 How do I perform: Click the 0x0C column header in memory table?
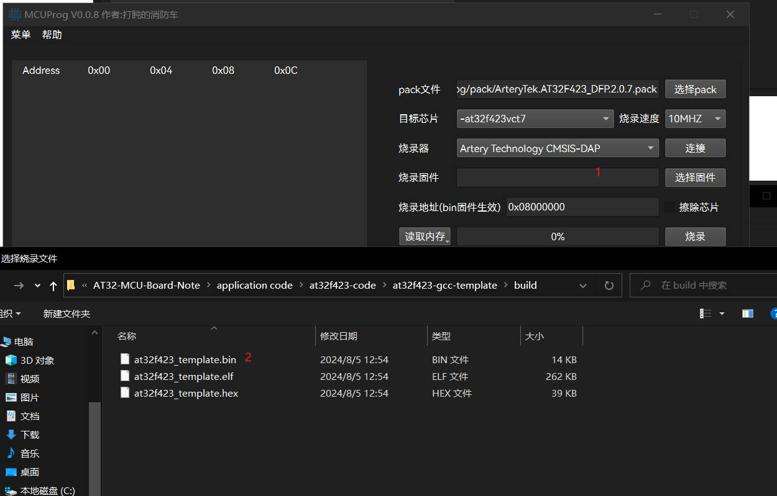[x=286, y=71]
